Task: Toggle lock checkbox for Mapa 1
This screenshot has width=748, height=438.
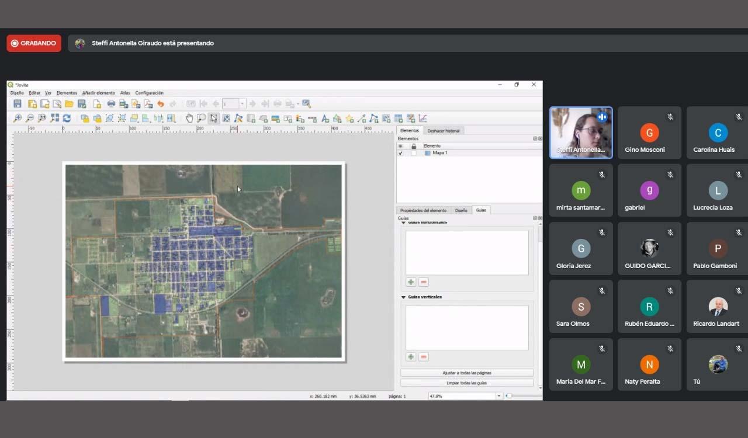Action: (414, 153)
